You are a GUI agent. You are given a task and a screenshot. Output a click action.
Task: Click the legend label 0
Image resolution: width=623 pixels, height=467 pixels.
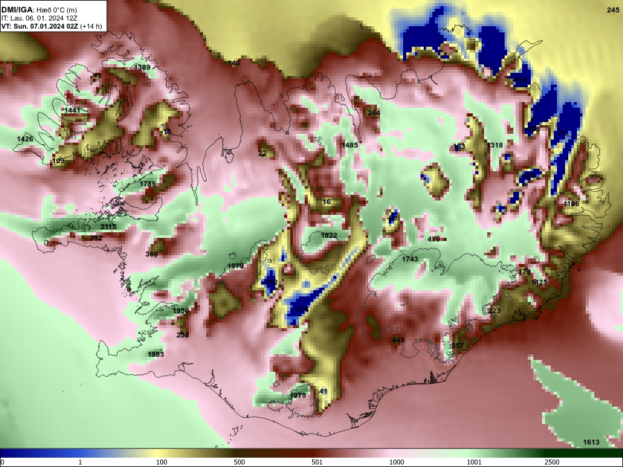pos(2,462)
